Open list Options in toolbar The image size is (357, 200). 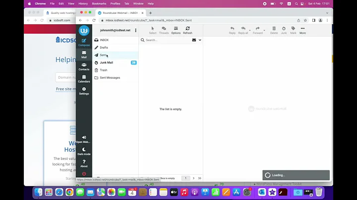pos(176,30)
